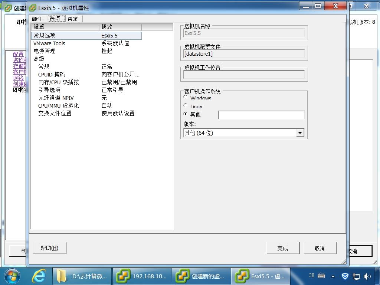The width and height of the screenshot is (380, 285).
Task: Switch to the 192.168.10... vSphere taskbar item
Action: [142, 276]
